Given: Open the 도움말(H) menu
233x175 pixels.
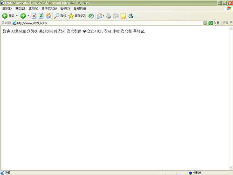Looking at the screenshot, I should click(80, 8).
